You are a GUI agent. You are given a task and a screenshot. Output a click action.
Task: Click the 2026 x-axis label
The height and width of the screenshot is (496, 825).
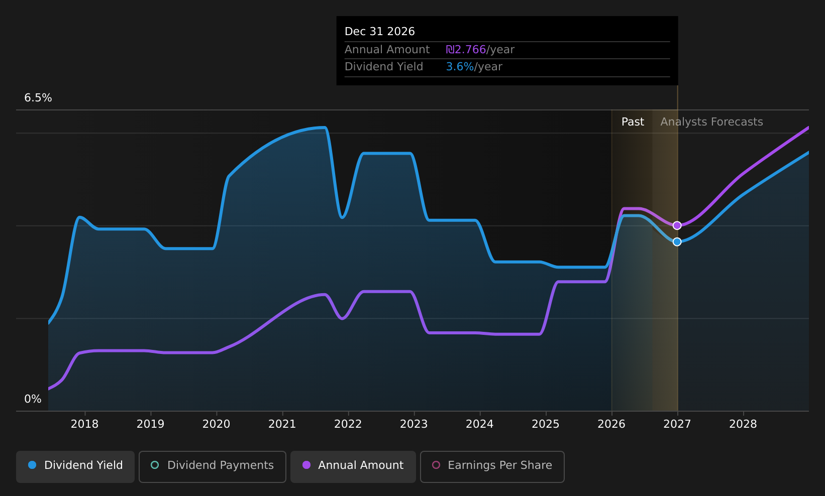pos(611,424)
